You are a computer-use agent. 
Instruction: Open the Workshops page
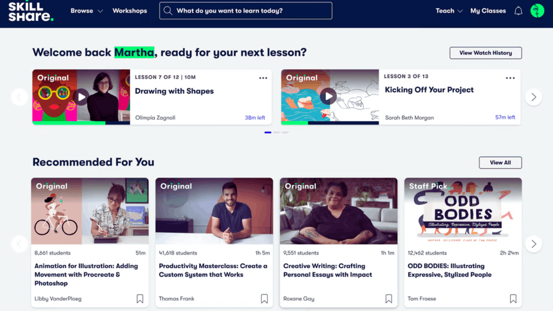(x=130, y=11)
